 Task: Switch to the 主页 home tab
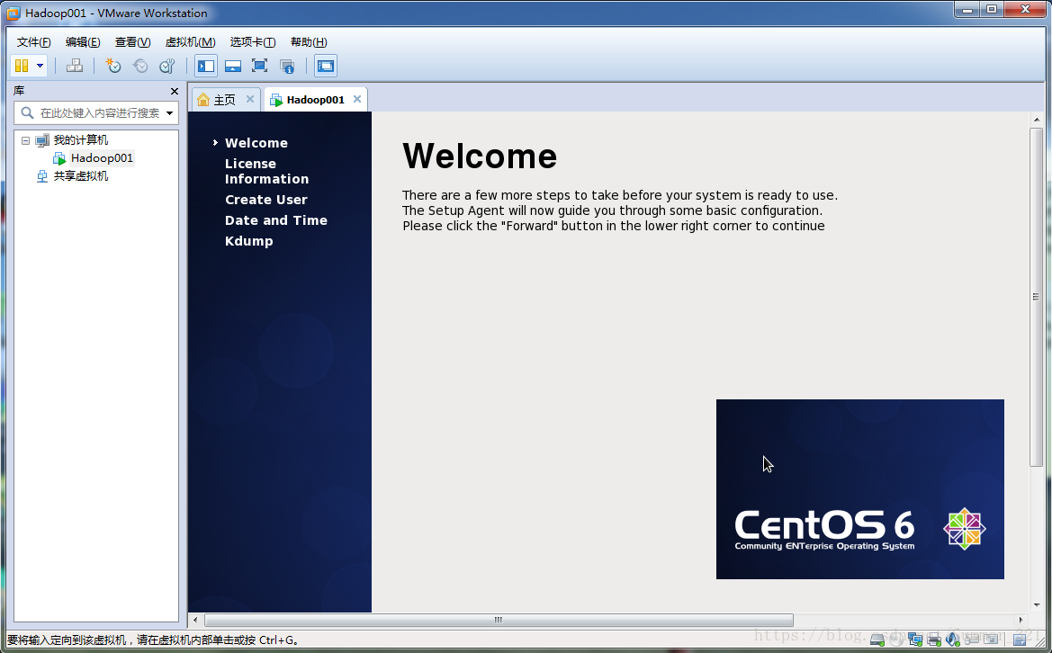point(224,100)
